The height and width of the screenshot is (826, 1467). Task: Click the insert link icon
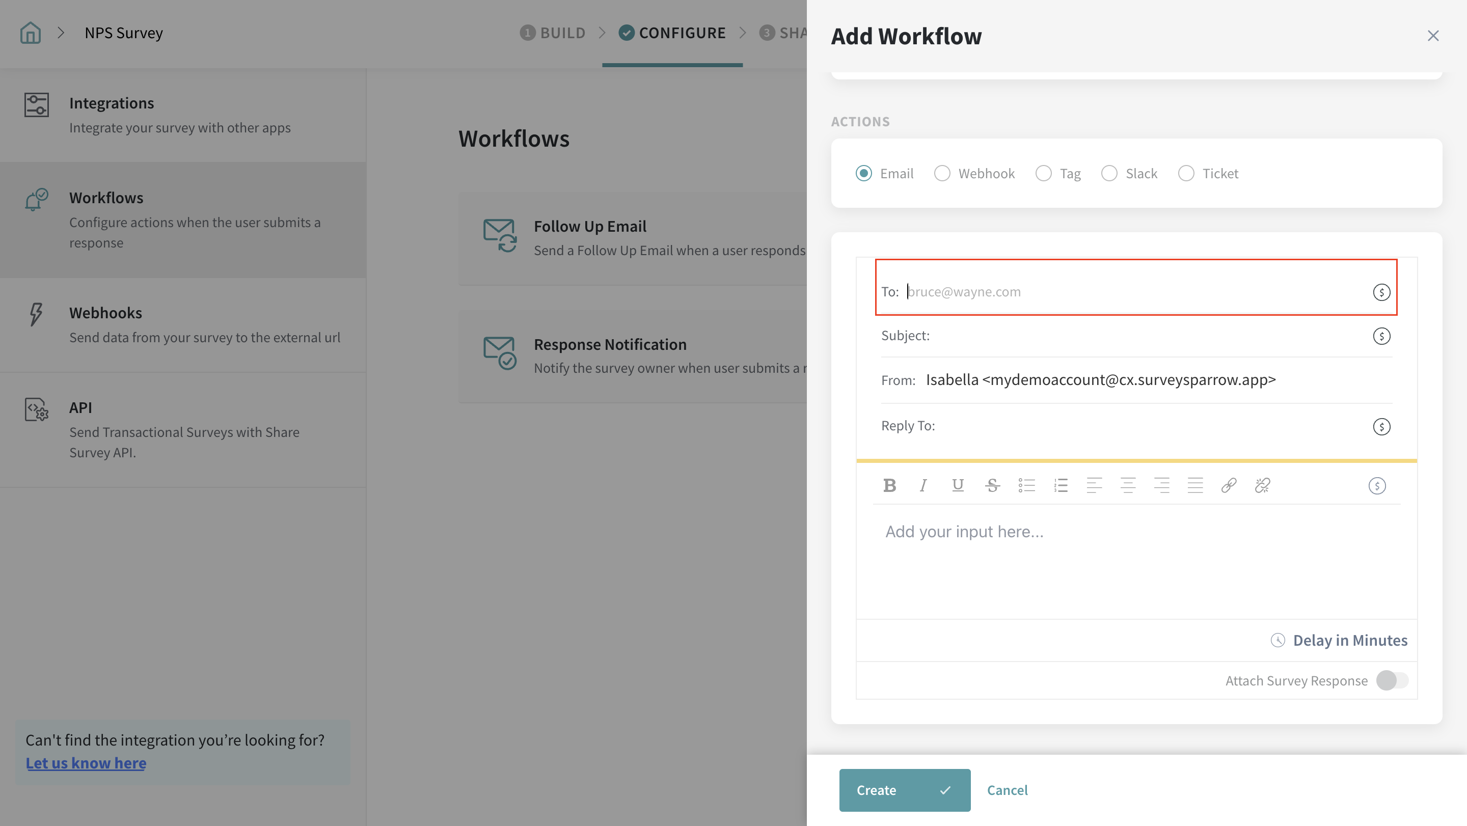(1229, 485)
